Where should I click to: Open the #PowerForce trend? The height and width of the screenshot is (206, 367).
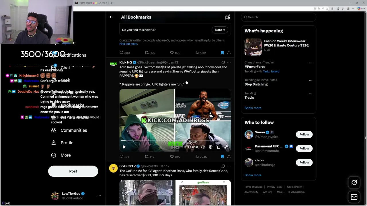255,67
